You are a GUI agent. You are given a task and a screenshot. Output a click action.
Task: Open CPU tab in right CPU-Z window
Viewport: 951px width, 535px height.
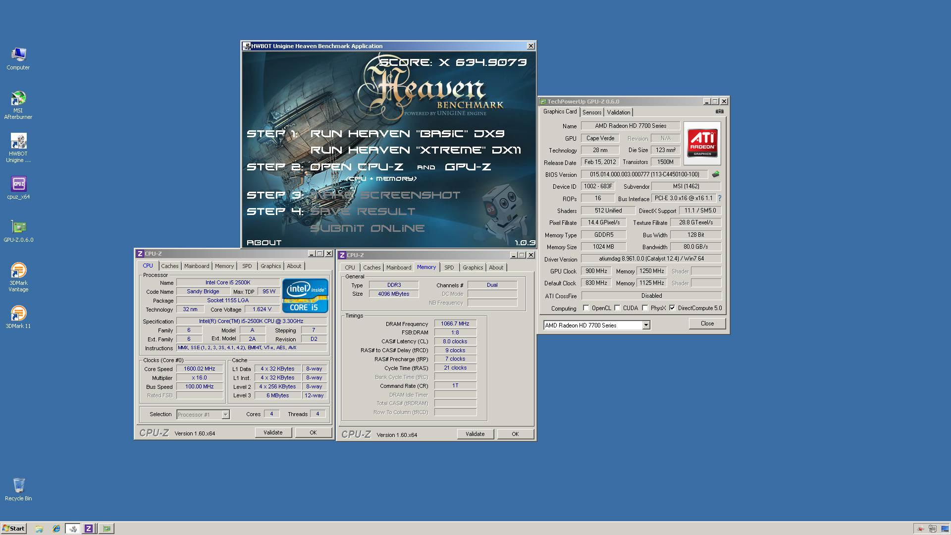tap(350, 267)
